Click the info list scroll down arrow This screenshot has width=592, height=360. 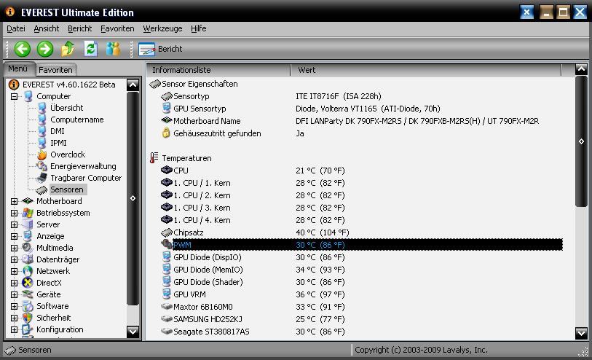pyautogui.click(x=581, y=333)
